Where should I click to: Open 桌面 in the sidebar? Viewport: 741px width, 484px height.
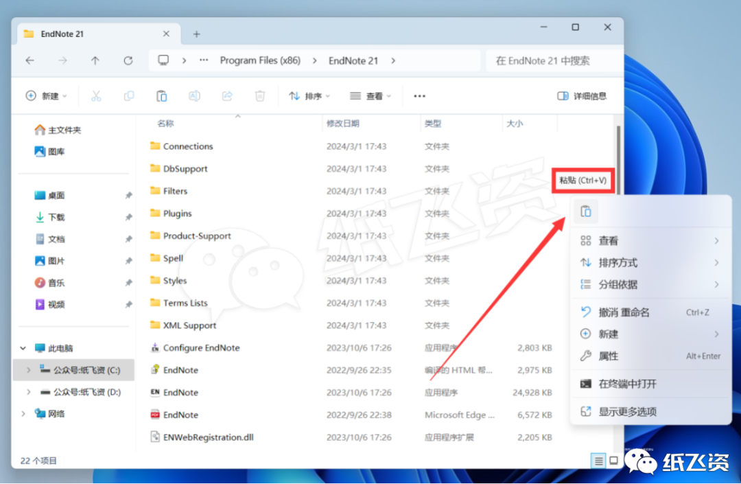click(x=49, y=195)
